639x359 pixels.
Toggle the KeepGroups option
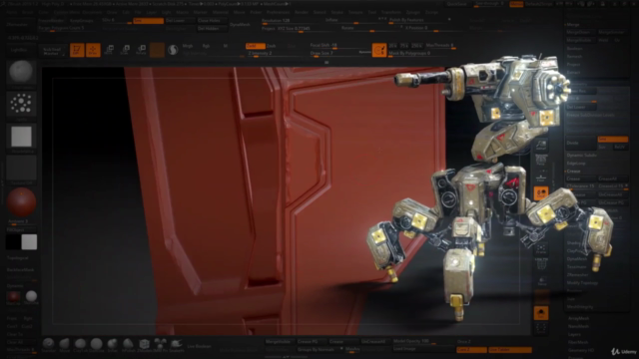(x=82, y=20)
